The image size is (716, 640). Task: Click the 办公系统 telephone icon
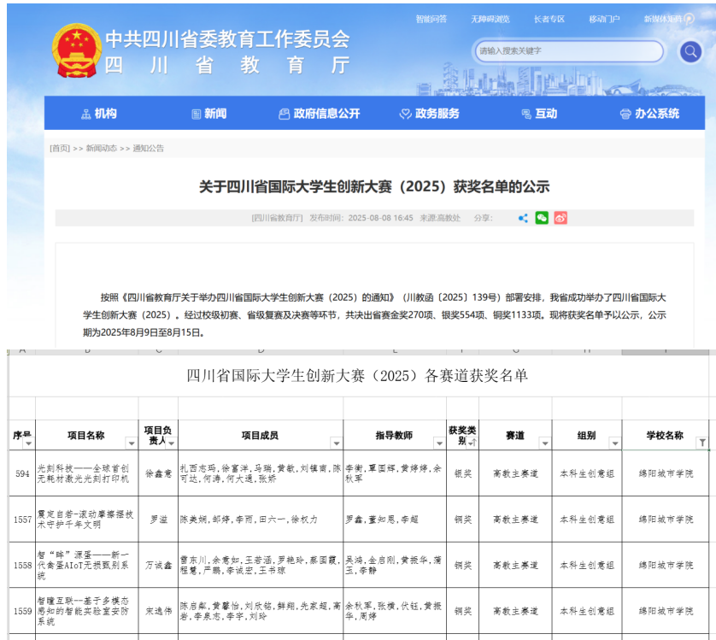click(x=625, y=114)
